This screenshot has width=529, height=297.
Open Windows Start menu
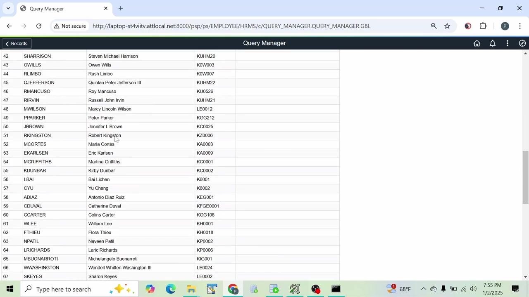[x=10, y=289]
